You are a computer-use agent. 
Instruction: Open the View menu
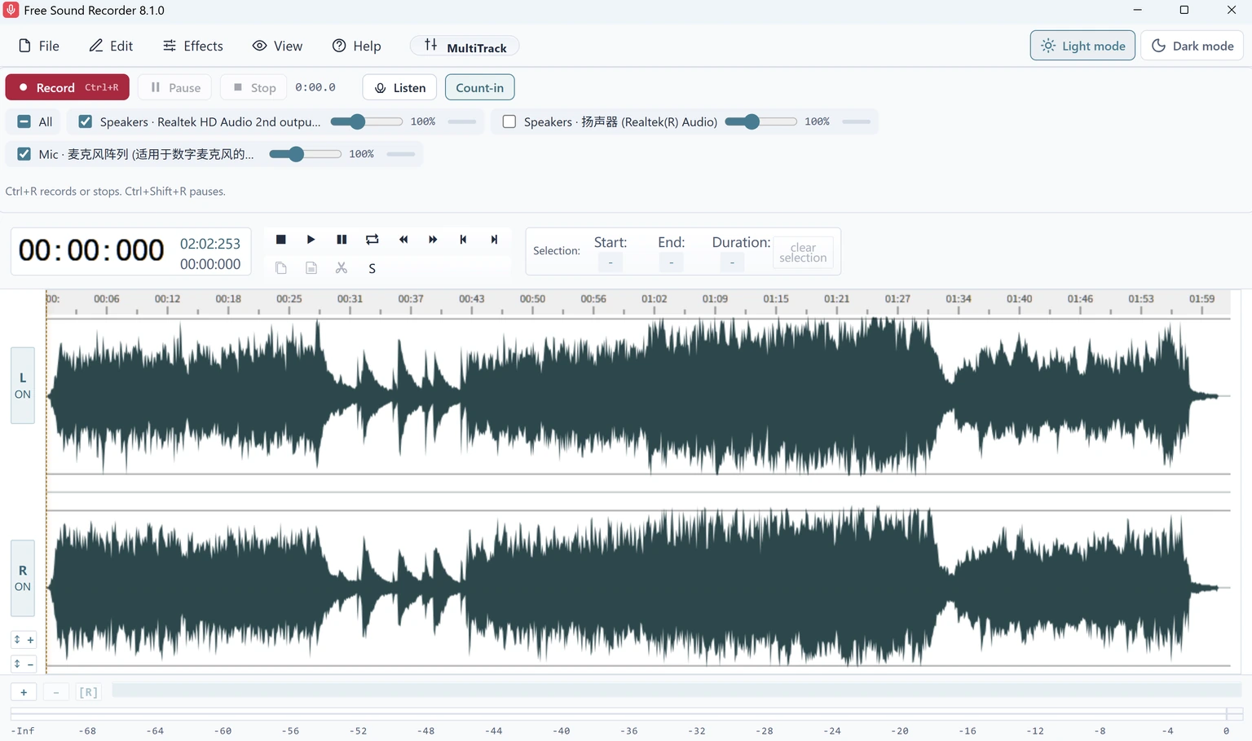pyautogui.click(x=277, y=46)
